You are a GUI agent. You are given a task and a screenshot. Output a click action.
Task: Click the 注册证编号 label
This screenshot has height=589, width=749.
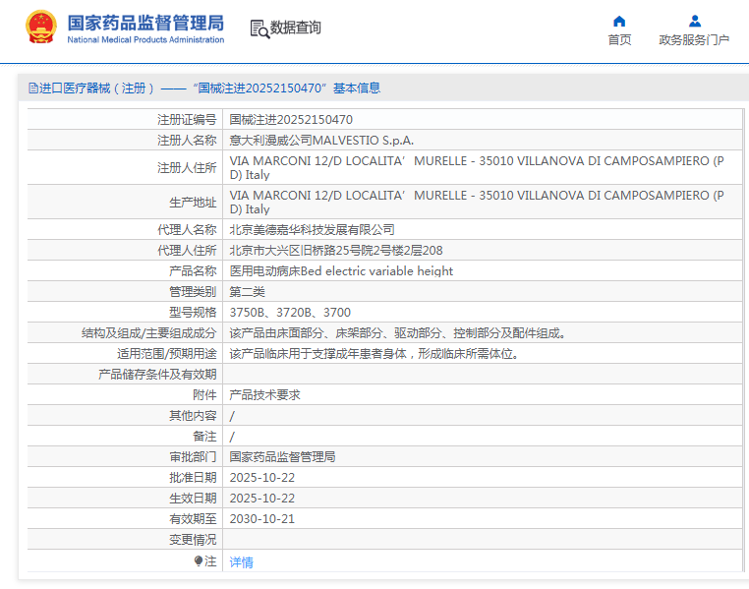(187, 119)
